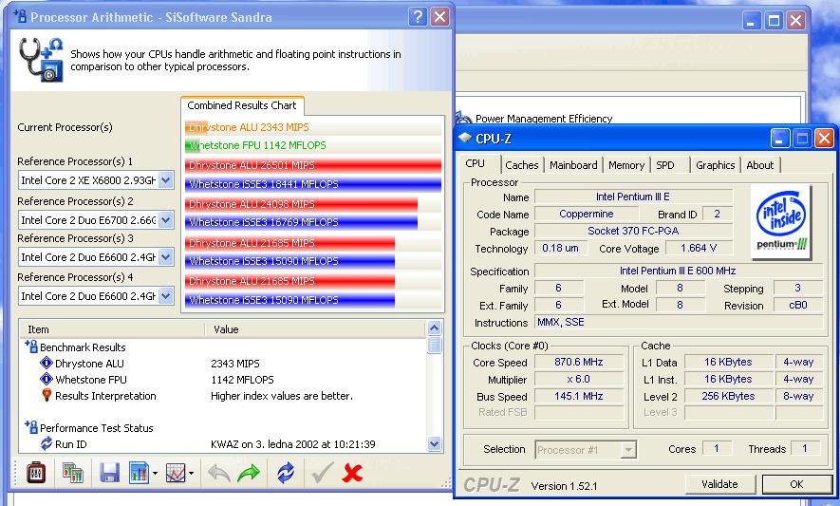Open the SPD tab in CPU-Z

(x=665, y=165)
